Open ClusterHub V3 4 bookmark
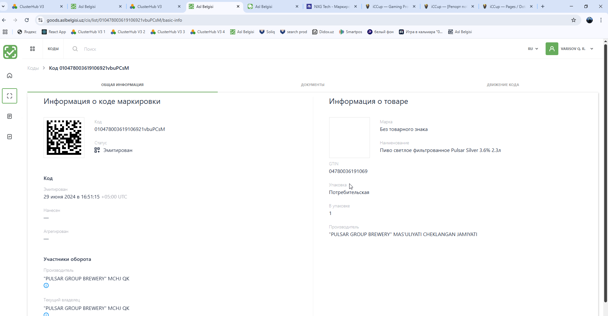Screen dimensions: 608x316 (208, 32)
